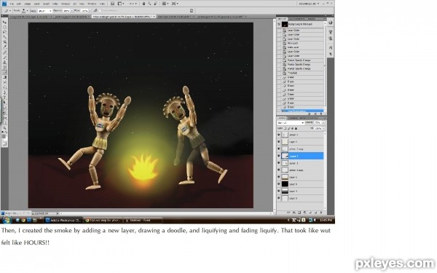Open Adobe Photoshop taskbar button

coord(63,220)
